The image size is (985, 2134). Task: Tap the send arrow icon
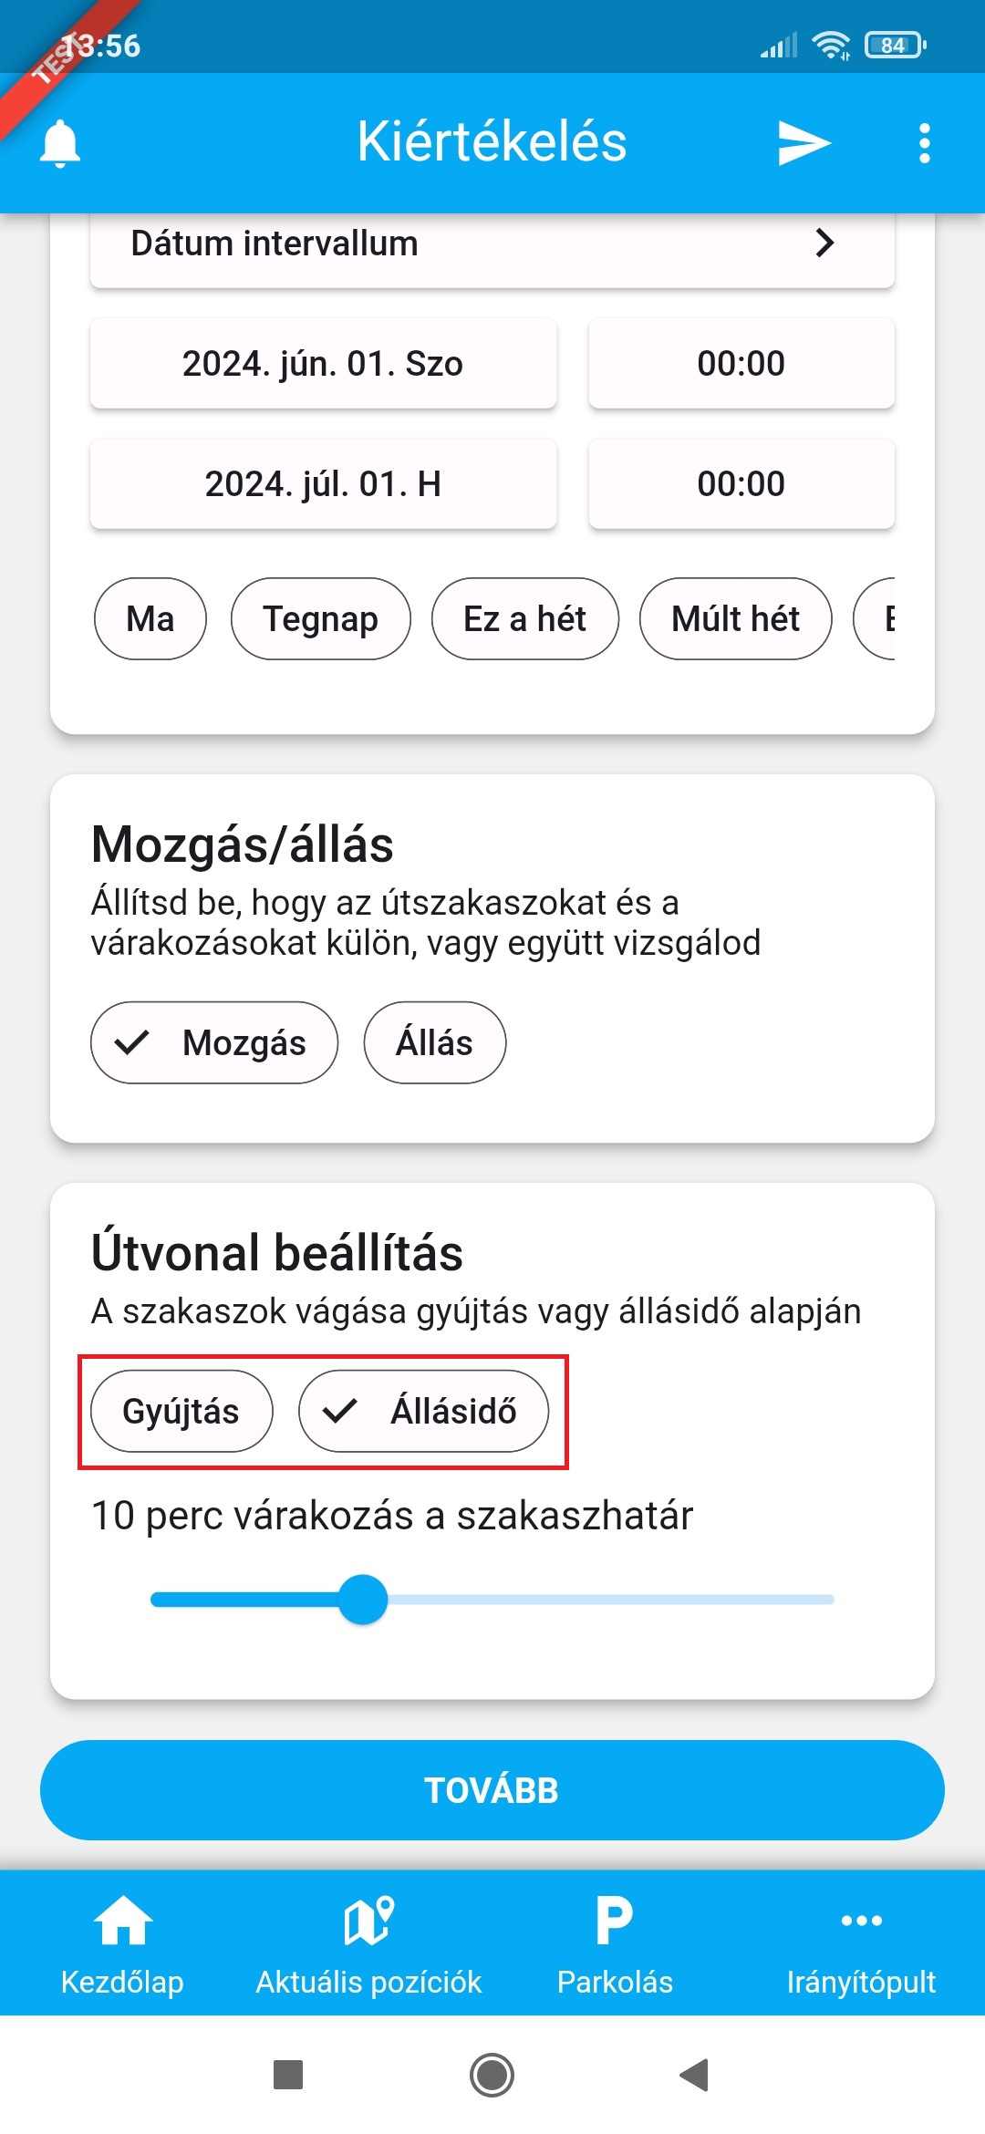[804, 143]
